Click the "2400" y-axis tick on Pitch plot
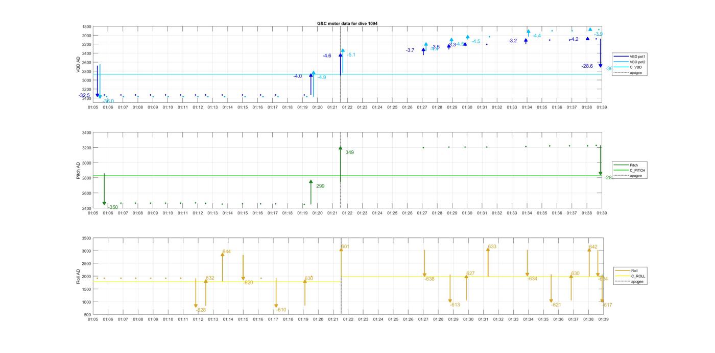The height and width of the screenshot is (353, 715). click(87, 208)
